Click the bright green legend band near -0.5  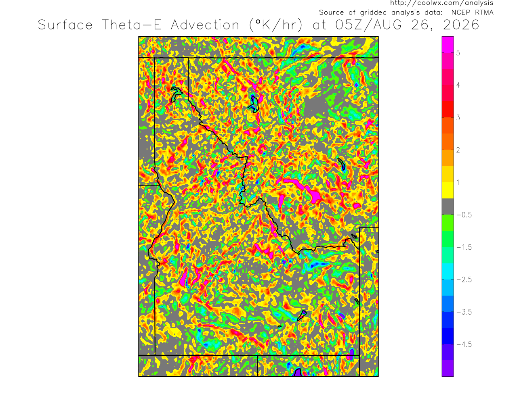click(448, 223)
